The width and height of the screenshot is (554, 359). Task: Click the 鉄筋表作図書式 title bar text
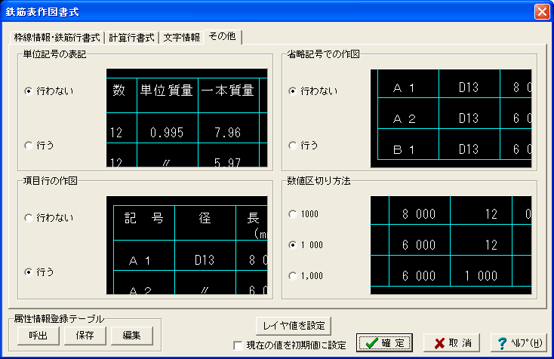pyautogui.click(x=42, y=11)
